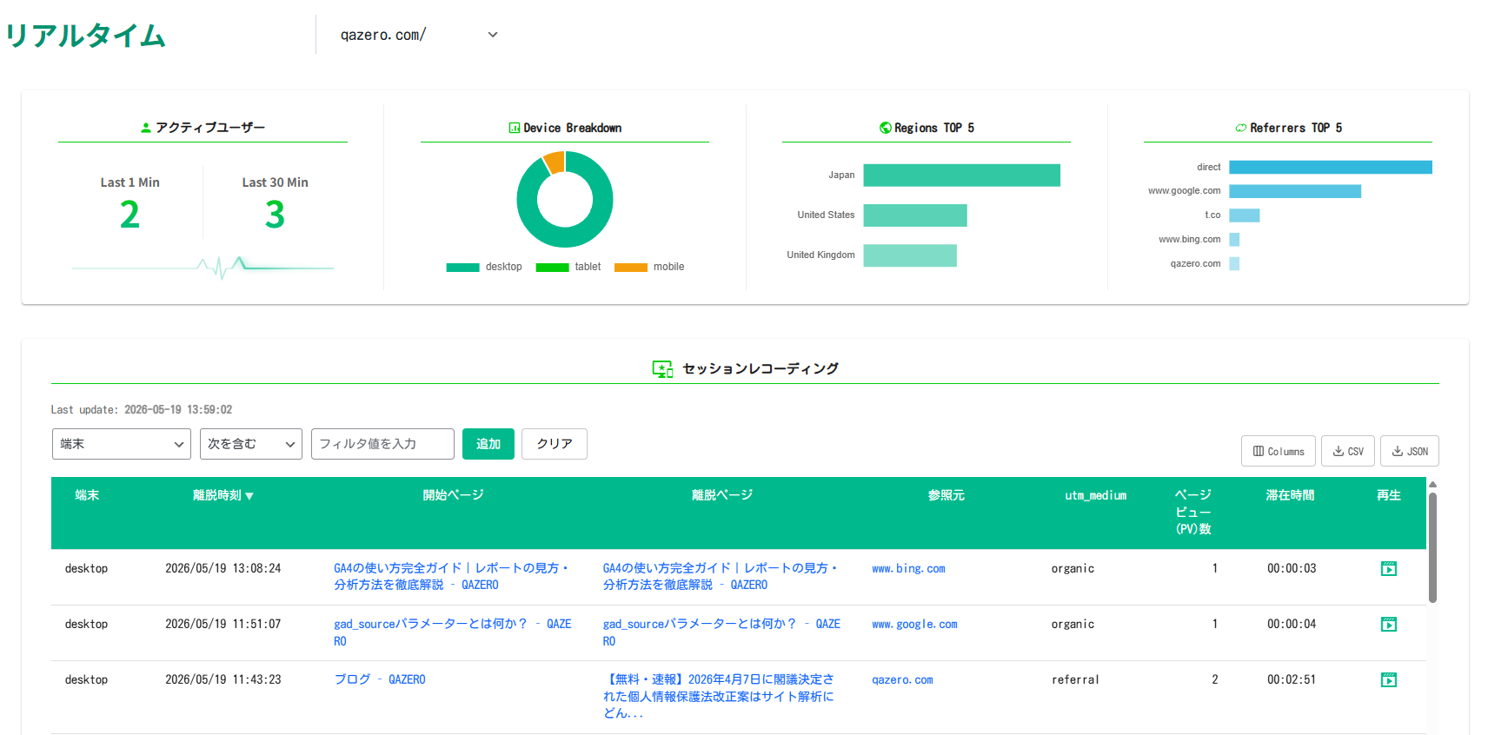Screen dimensions: 1488x735
Task: Open the 13:08:24 row's GA4 guide exit page link
Action: 721,577
